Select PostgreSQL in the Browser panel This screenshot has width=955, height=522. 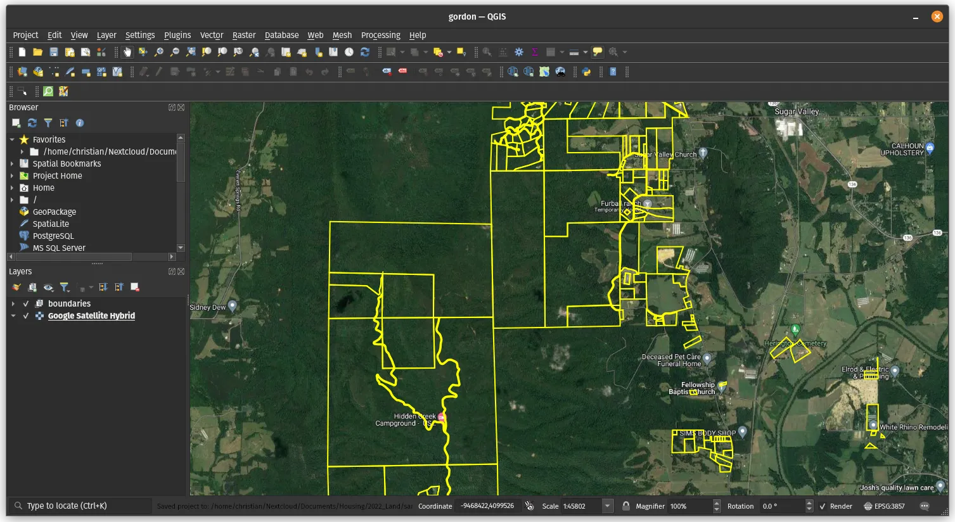(53, 236)
